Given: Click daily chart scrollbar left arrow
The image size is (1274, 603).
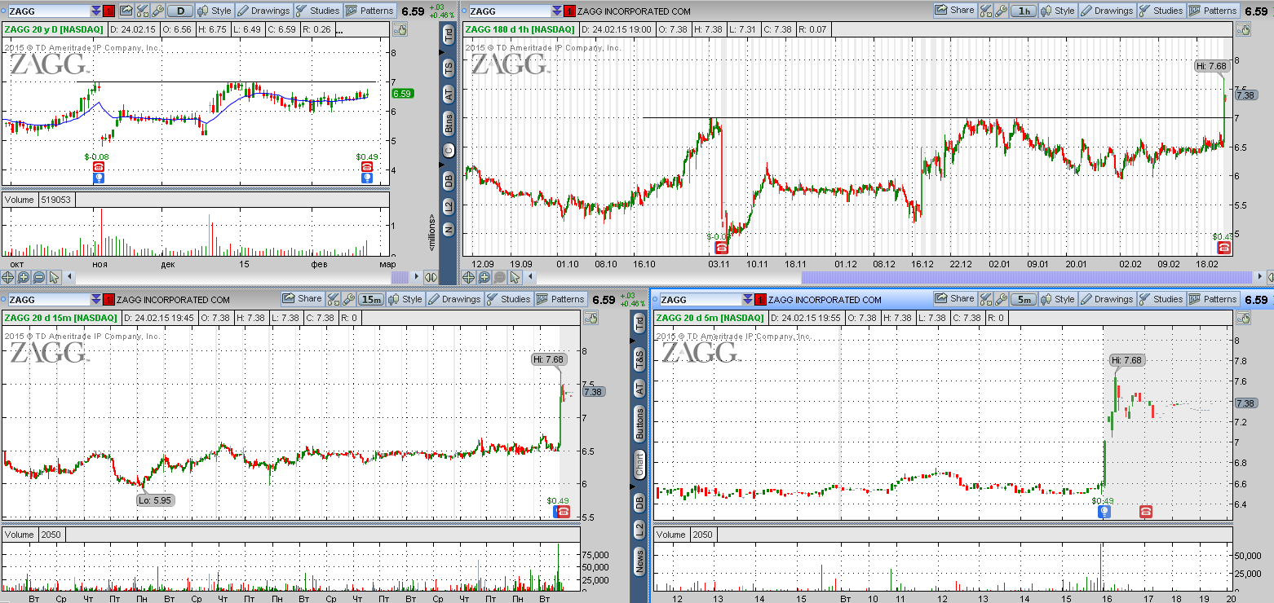Looking at the screenshot, I should tap(69, 277).
